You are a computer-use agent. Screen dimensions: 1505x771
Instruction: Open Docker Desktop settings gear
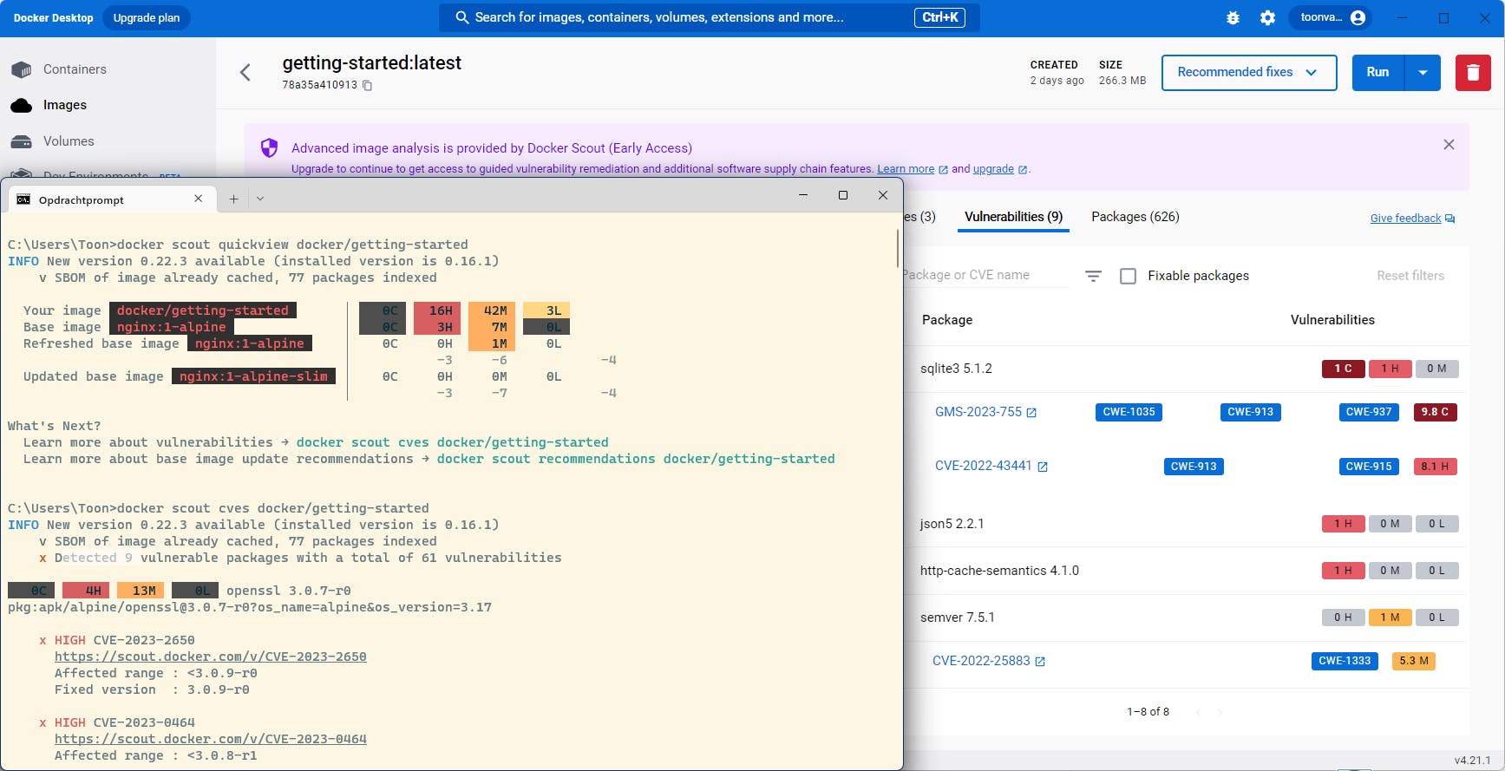[x=1267, y=17]
